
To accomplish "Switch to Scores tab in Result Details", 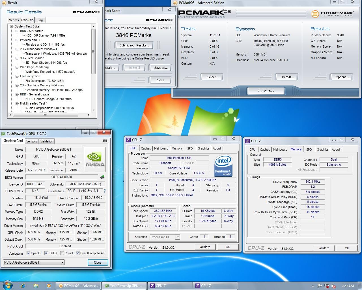I will click(x=14, y=20).
